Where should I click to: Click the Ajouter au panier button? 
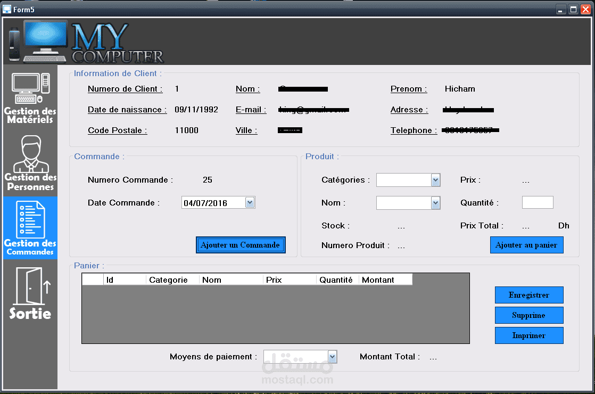click(527, 245)
